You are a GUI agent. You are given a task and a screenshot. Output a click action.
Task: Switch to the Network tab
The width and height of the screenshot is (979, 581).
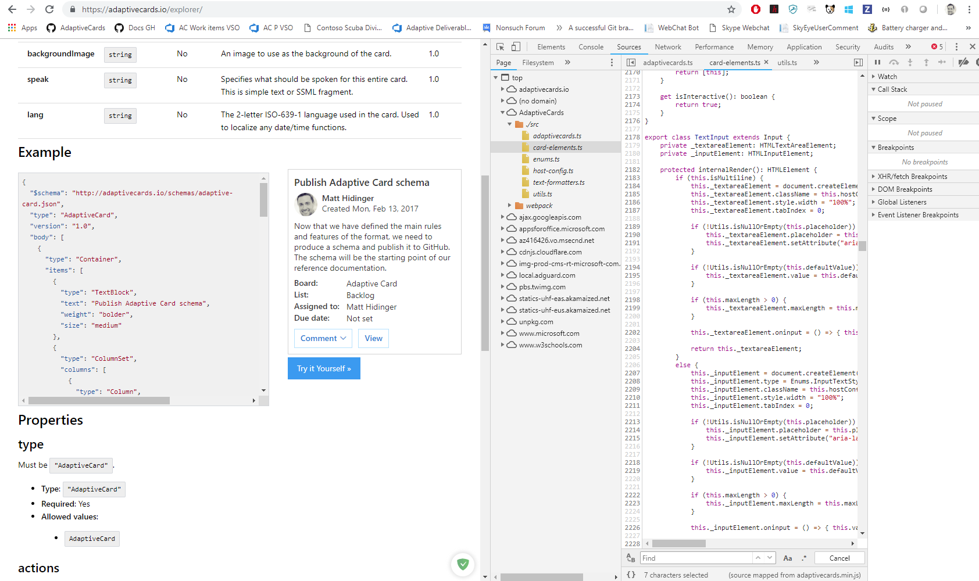click(668, 46)
